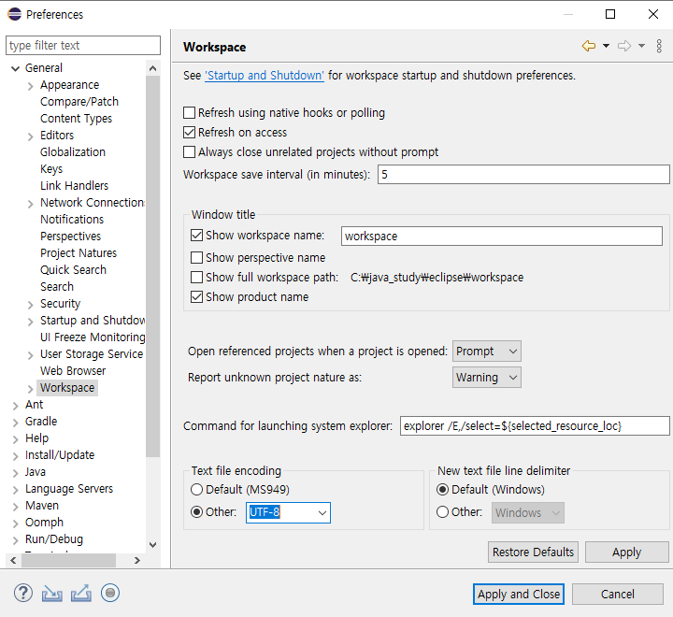Toggle the Refresh on access checkbox
The height and width of the screenshot is (617, 673).
(x=189, y=132)
